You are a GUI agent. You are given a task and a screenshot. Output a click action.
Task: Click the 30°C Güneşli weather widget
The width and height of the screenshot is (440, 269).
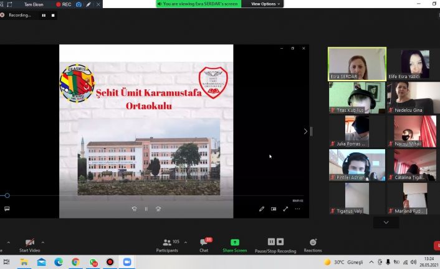(x=343, y=262)
